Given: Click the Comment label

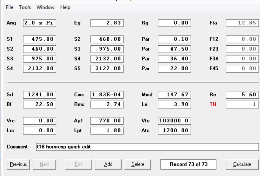Looking at the screenshot, I should 17,147.
